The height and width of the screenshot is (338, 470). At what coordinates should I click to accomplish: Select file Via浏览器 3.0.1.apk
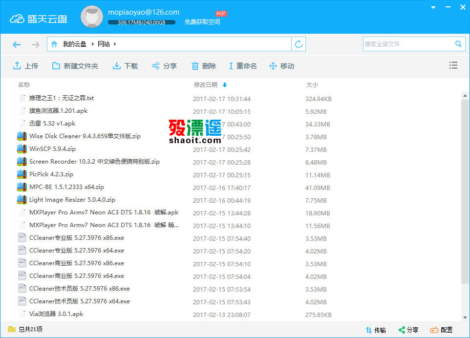point(56,314)
